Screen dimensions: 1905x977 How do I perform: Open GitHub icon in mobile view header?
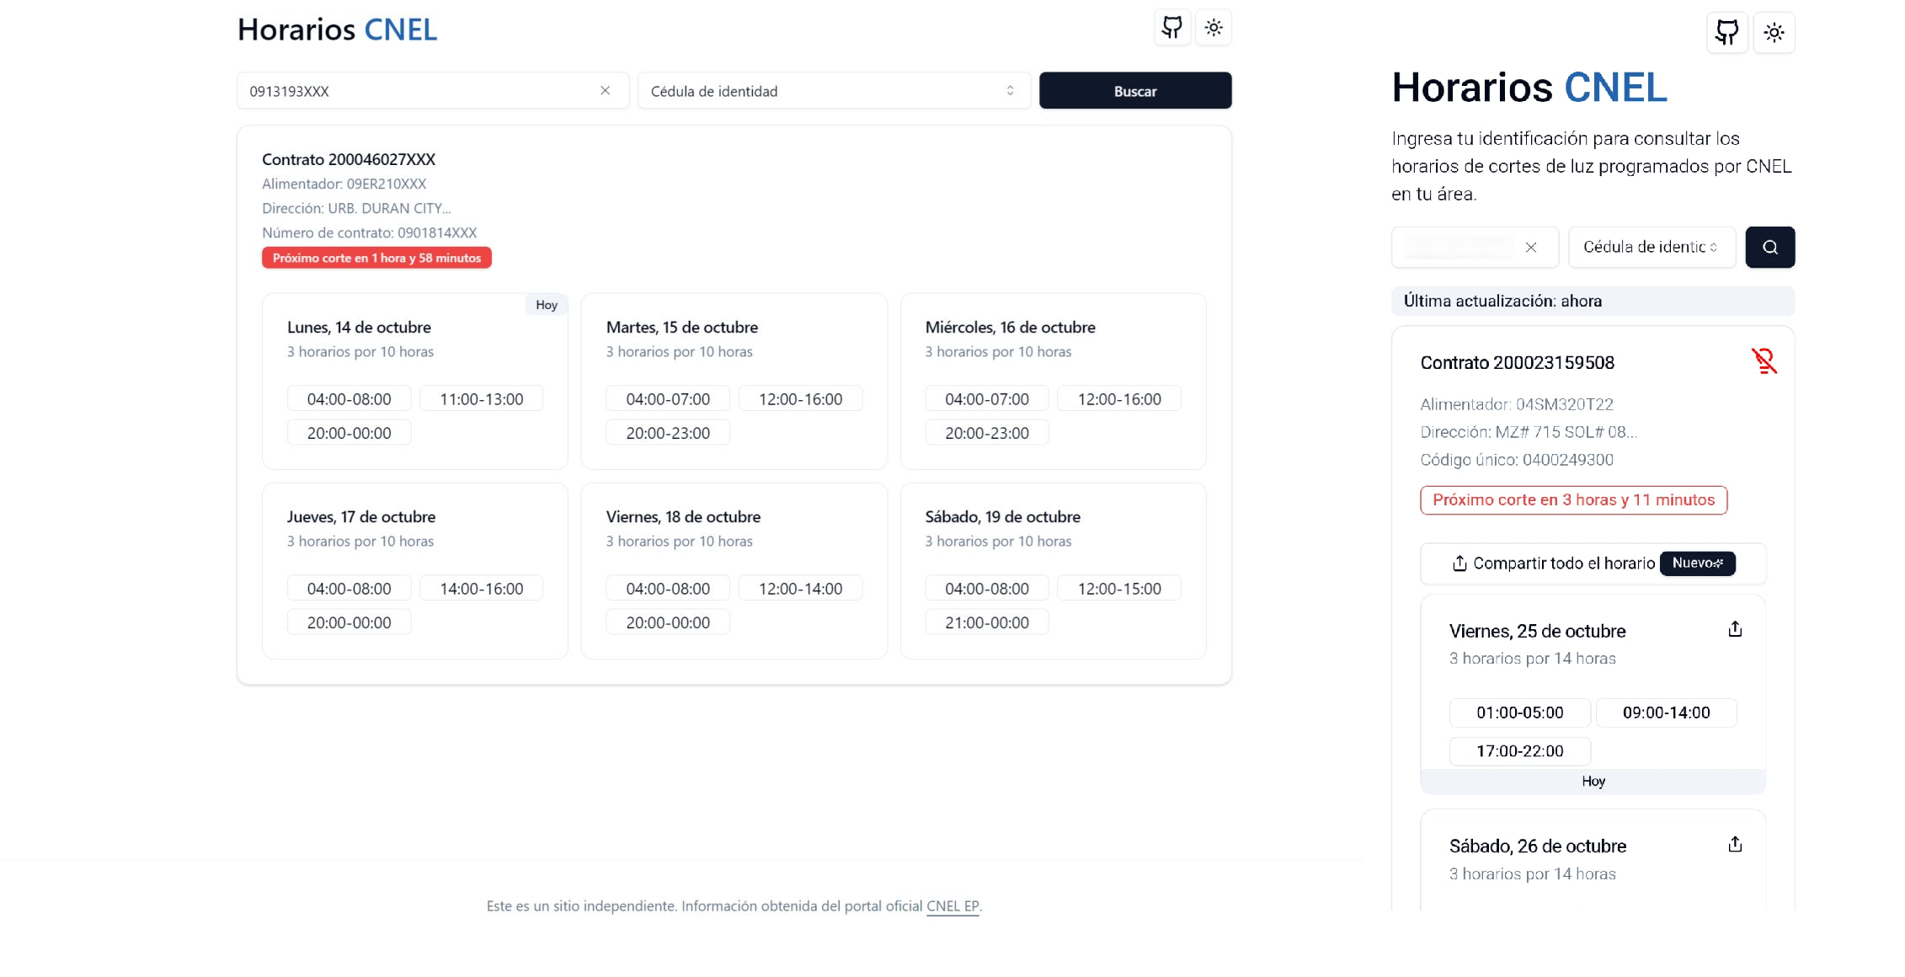(1727, 33)
